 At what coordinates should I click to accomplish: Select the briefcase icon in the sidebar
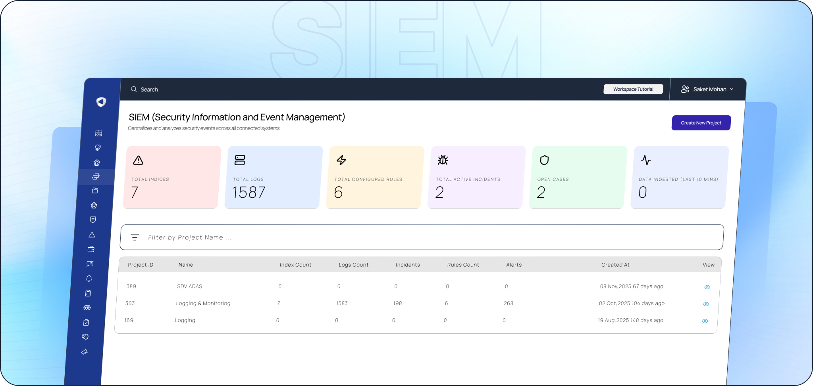pyautogui.click(x=91, y=248)
